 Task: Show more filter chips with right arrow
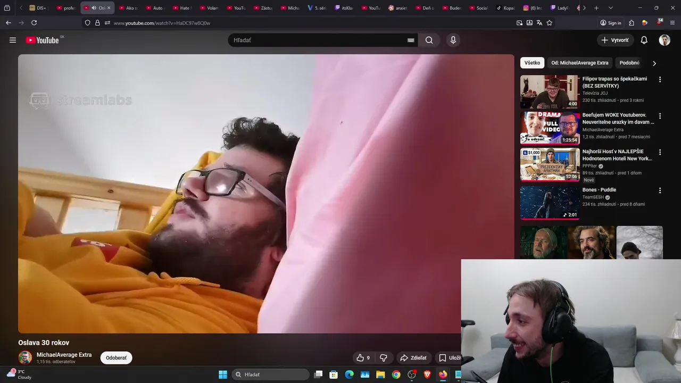click(654, 63)
